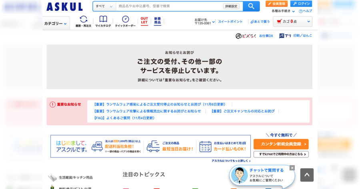Image resolution: width=360 pixels, height=189 pixels.
Task: Open the クイックオーダー clock icon
Action: [x=125, y=22]
